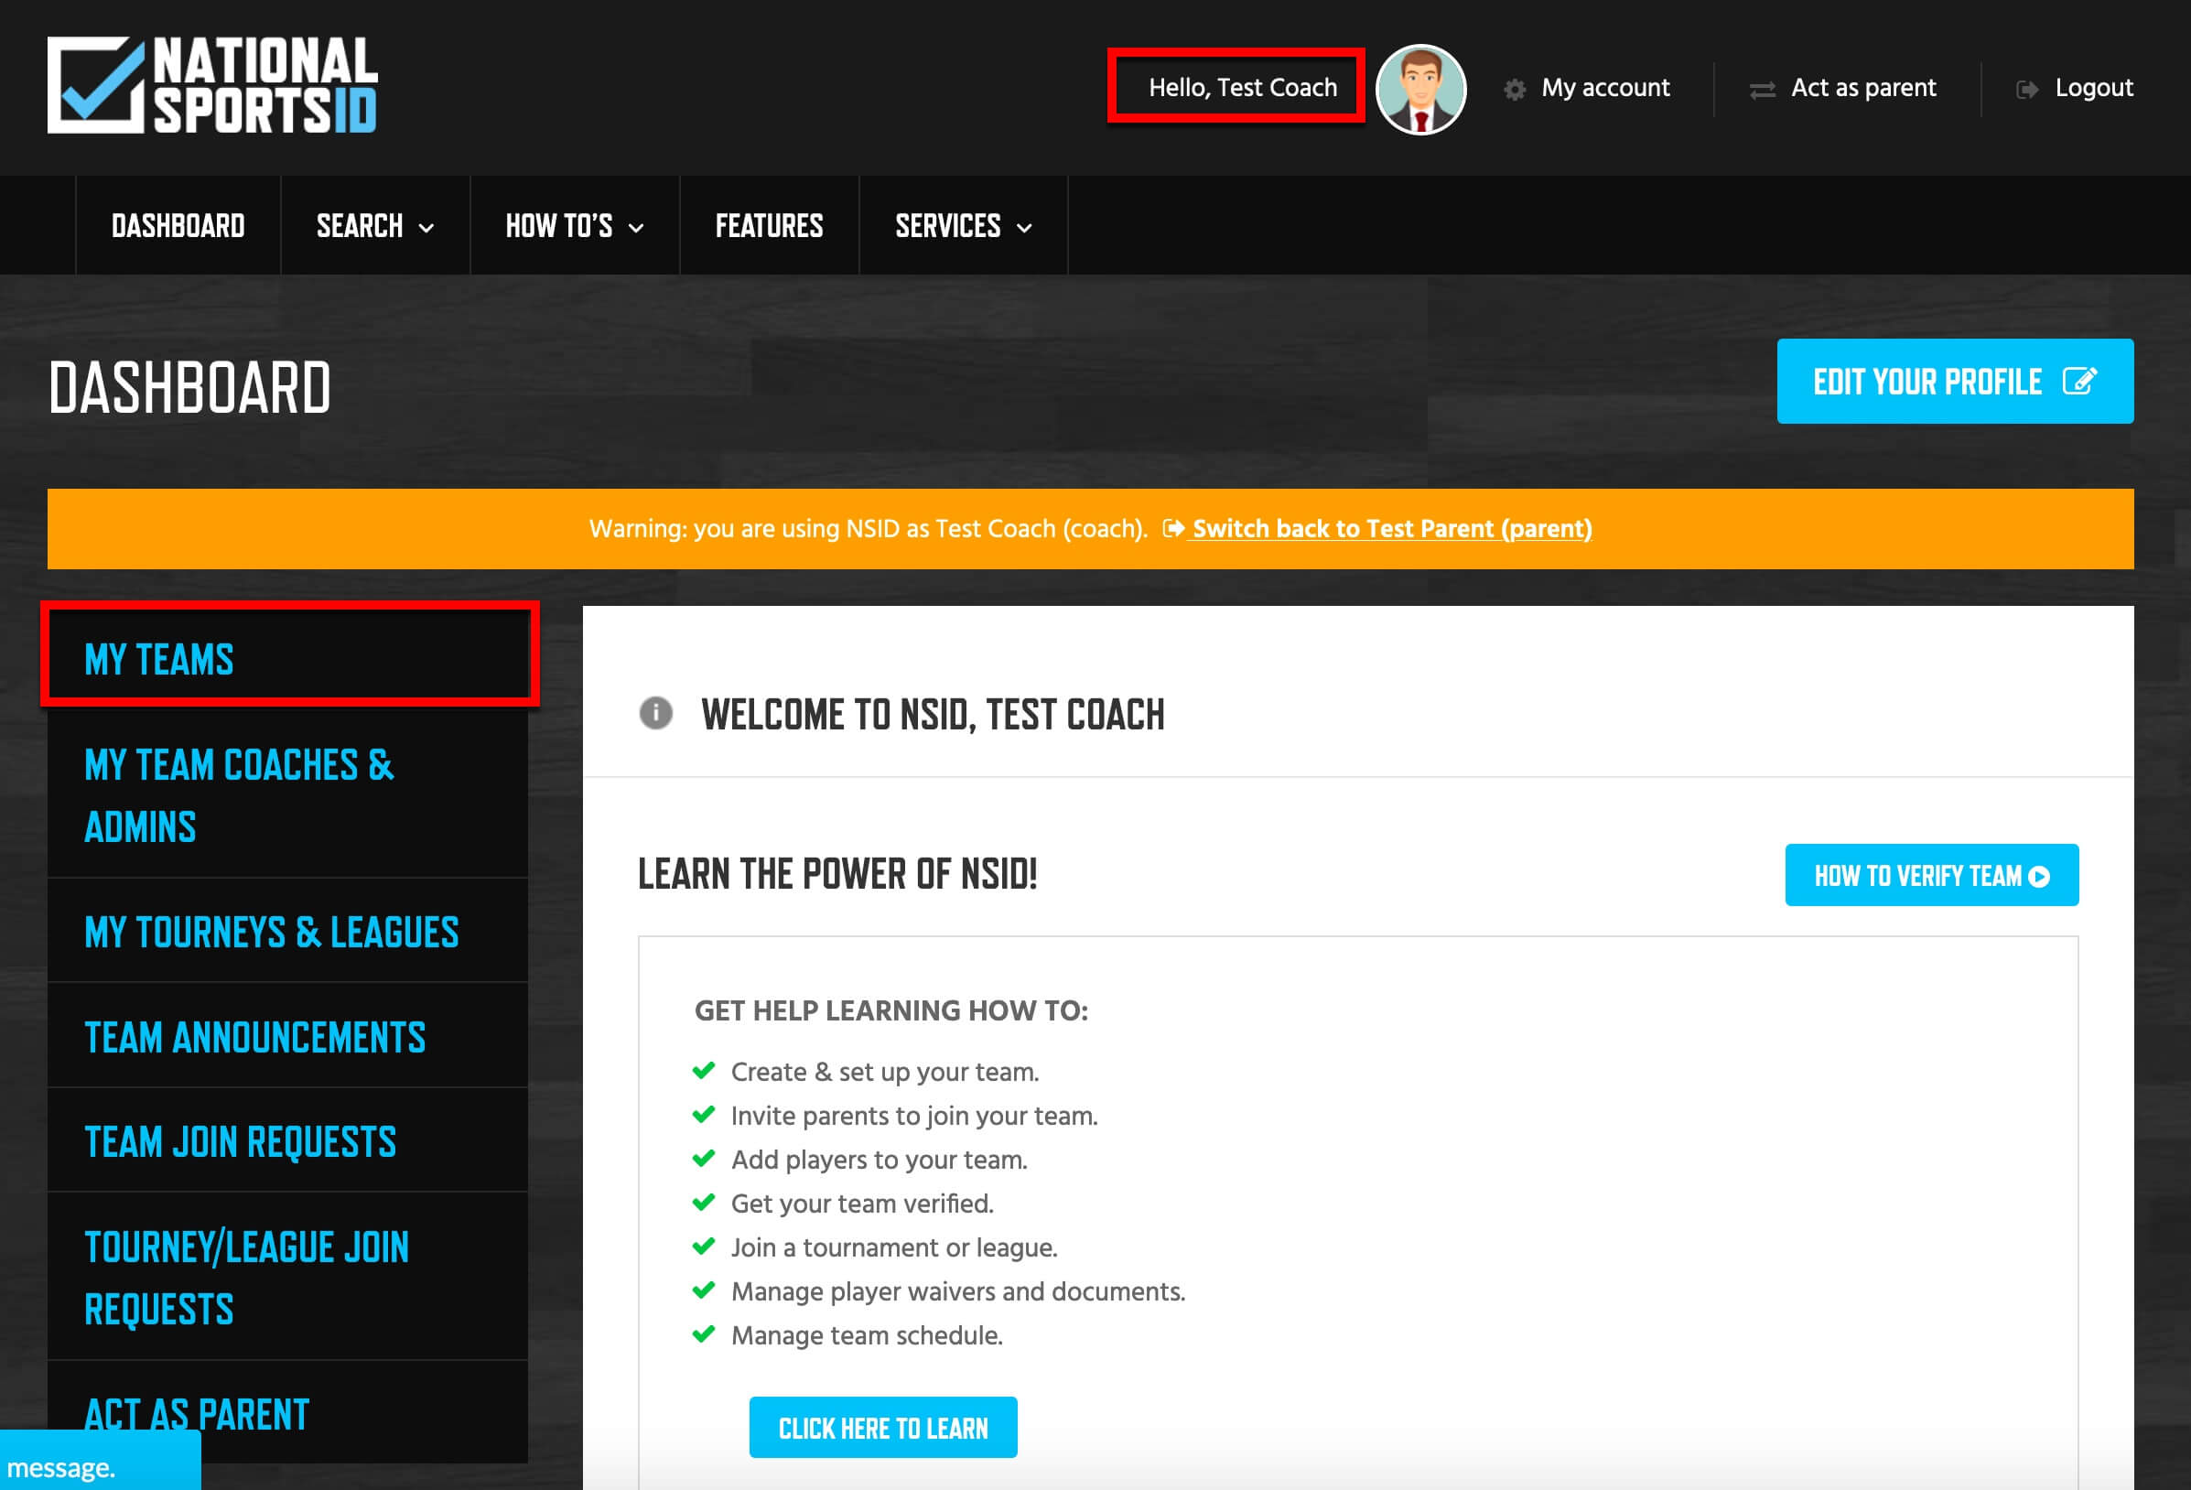Open the My account link
Viewport: 2191px width, 1490px height.
pos(1605,88)
